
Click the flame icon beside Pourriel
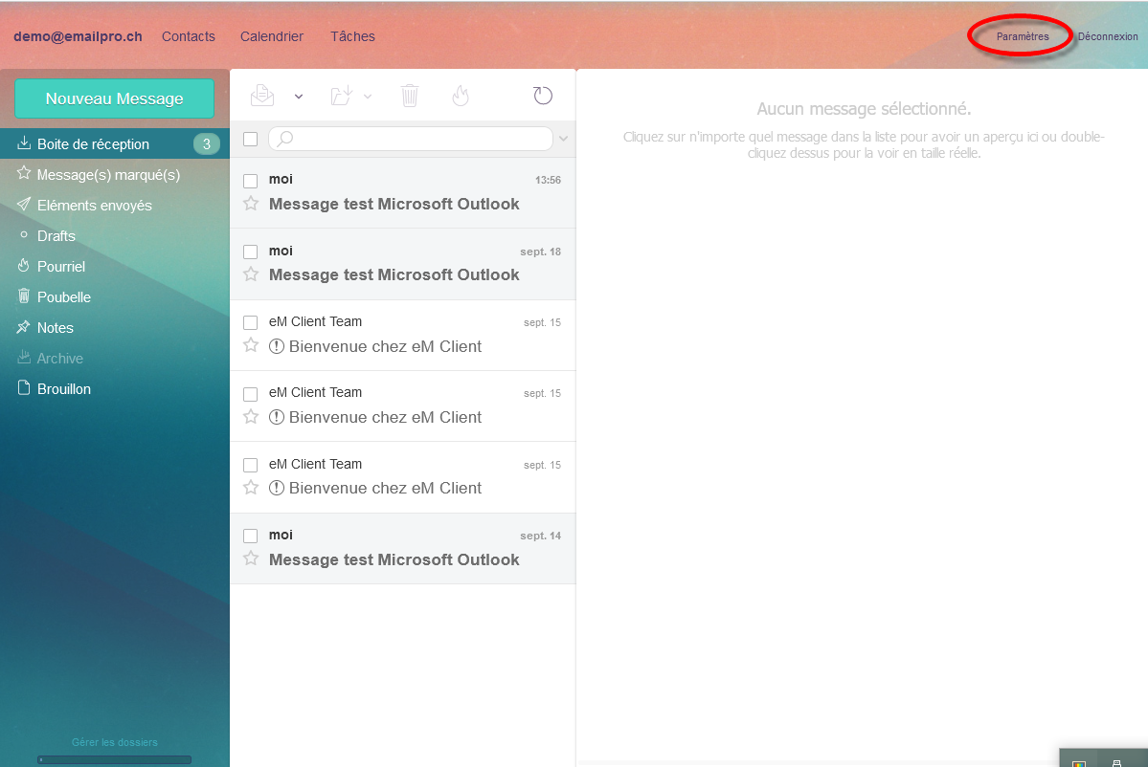24,266
